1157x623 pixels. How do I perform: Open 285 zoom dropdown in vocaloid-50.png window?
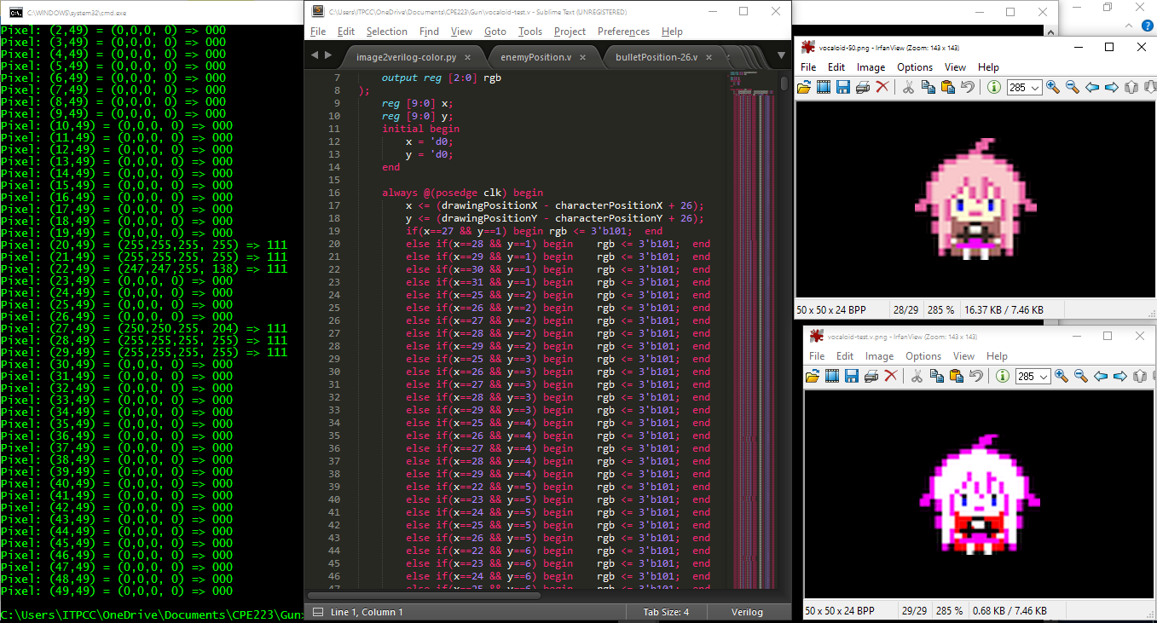1036,87
